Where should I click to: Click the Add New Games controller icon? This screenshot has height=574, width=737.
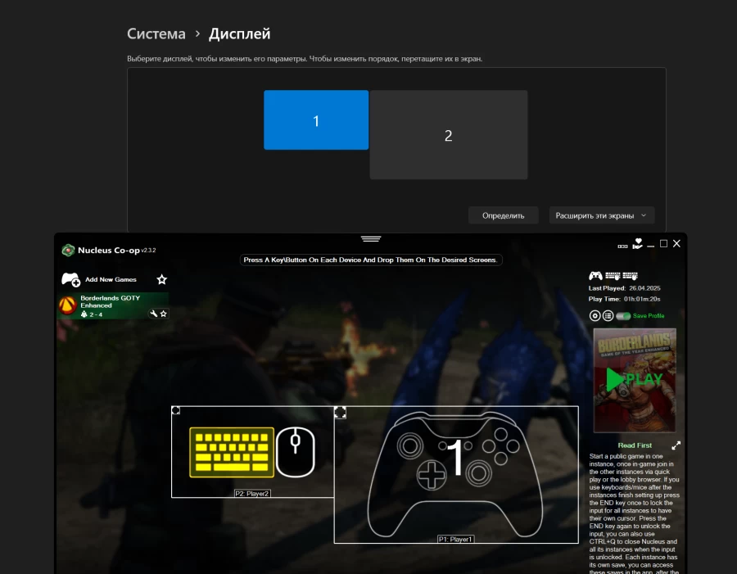(70, 280)
